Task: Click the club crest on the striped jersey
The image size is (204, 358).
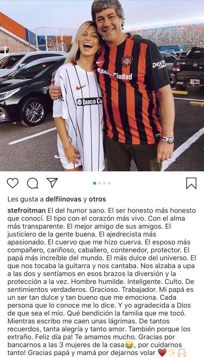Action: (x=127, y=61)
